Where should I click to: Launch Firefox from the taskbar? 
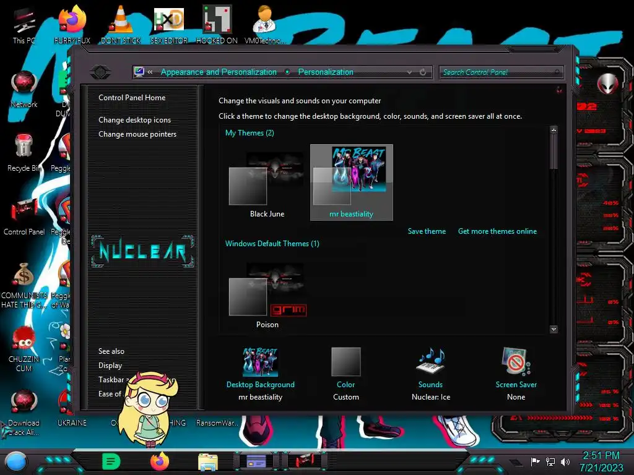(x=160, y=461)
